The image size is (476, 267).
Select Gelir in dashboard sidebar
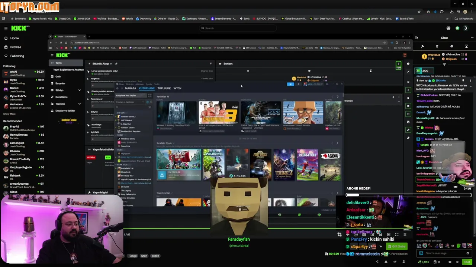click(x=58, y=76)
